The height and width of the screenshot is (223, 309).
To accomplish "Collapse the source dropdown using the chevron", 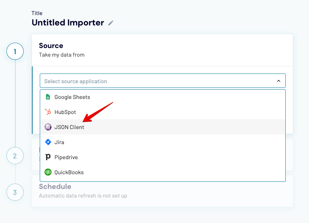I will tap(279, 81).
